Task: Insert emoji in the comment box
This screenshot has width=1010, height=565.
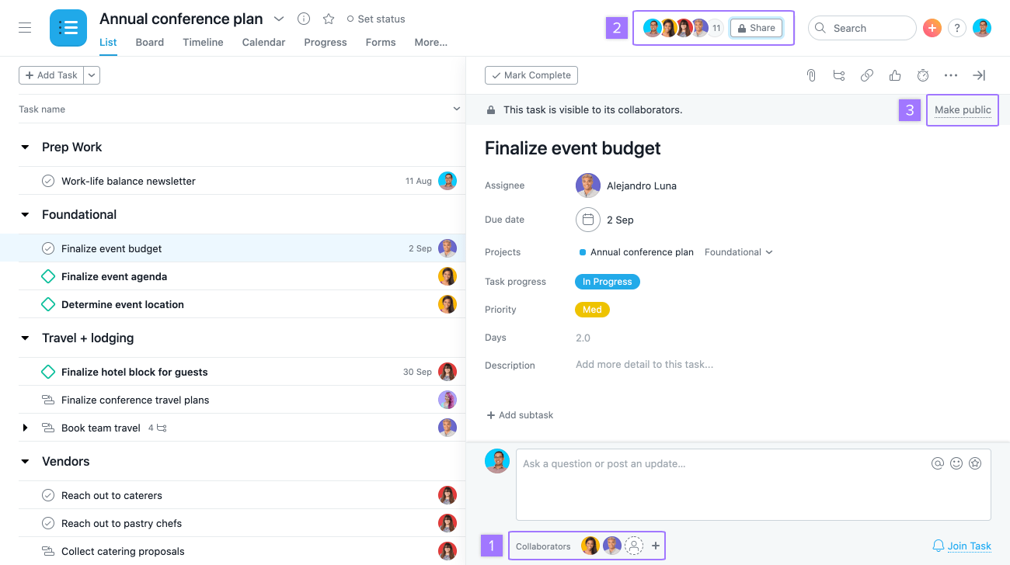Action: point(956,463)
